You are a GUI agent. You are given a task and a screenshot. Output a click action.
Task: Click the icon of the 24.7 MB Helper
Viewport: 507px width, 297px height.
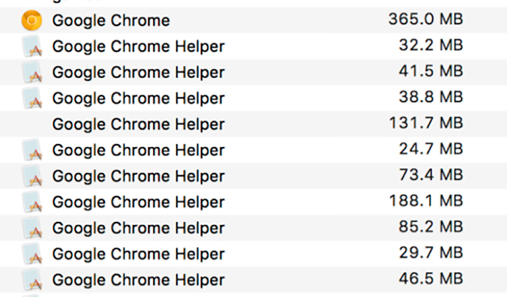(31, 150)
